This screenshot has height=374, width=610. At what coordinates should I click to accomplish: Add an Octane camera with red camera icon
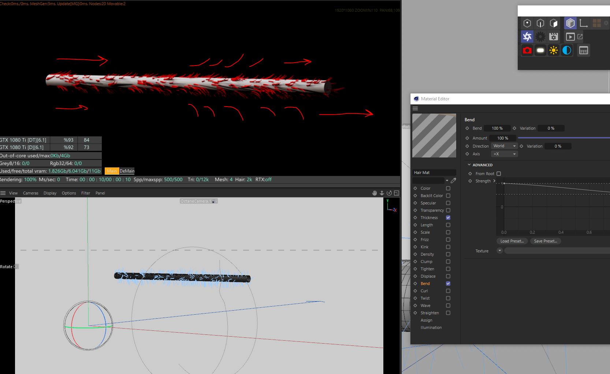click(x=527, y=50)
